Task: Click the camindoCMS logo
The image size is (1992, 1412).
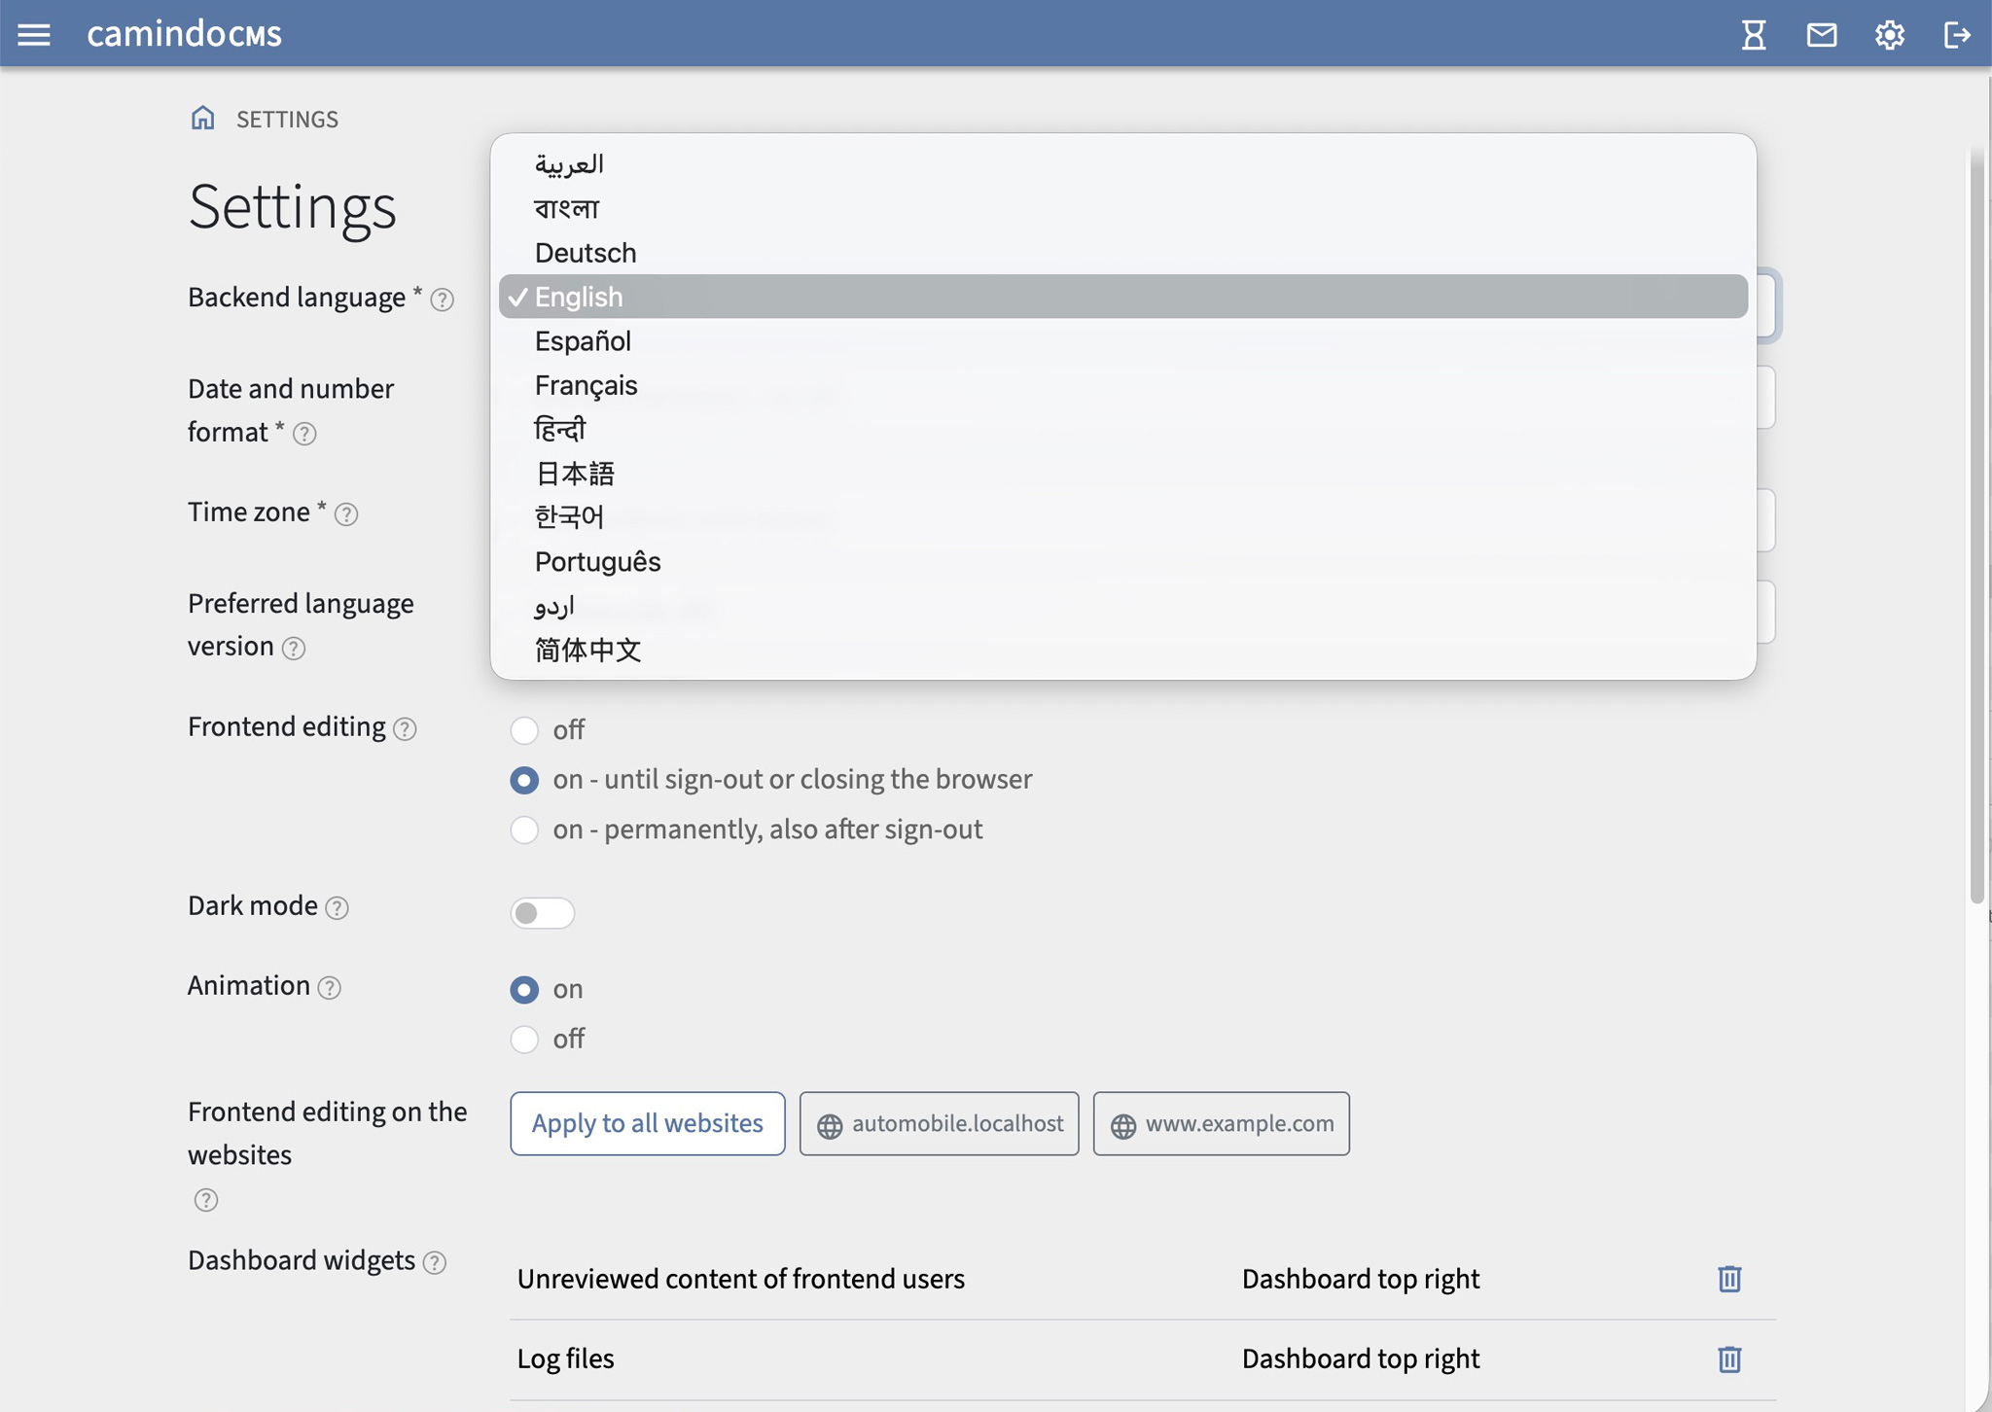Action: pos(184,34)
